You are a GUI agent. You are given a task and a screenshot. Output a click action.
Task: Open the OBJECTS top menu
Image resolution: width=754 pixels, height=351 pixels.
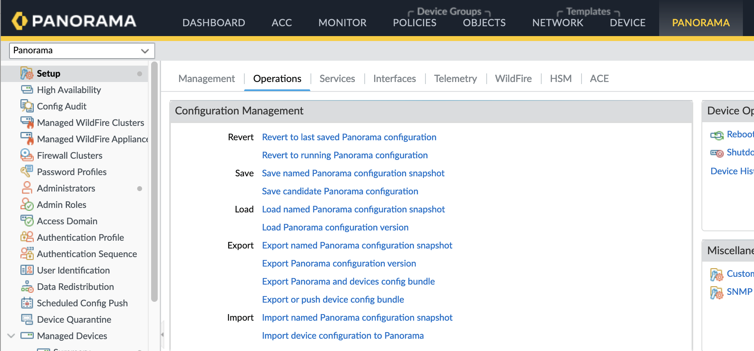click(x=485, y=23)
